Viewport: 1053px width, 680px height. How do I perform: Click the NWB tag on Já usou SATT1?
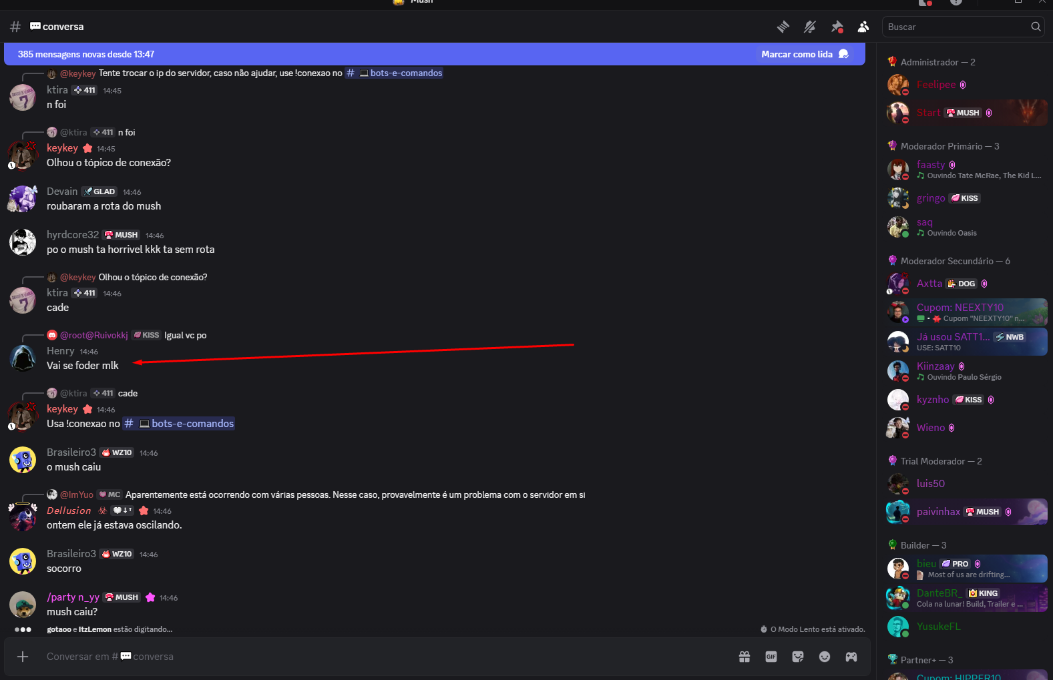1010,337
